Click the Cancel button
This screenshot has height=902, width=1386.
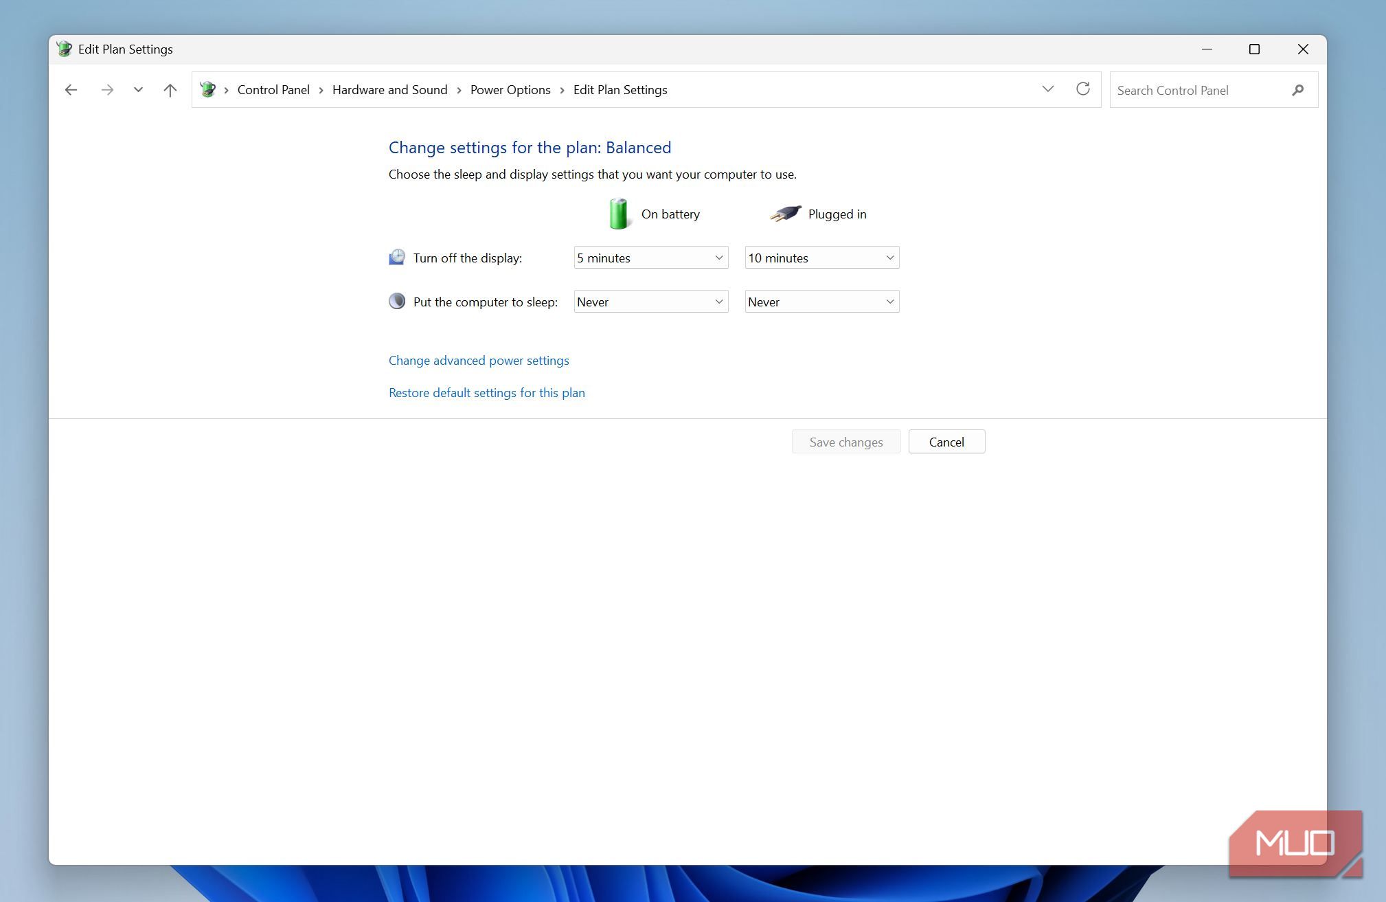point(946,442)
